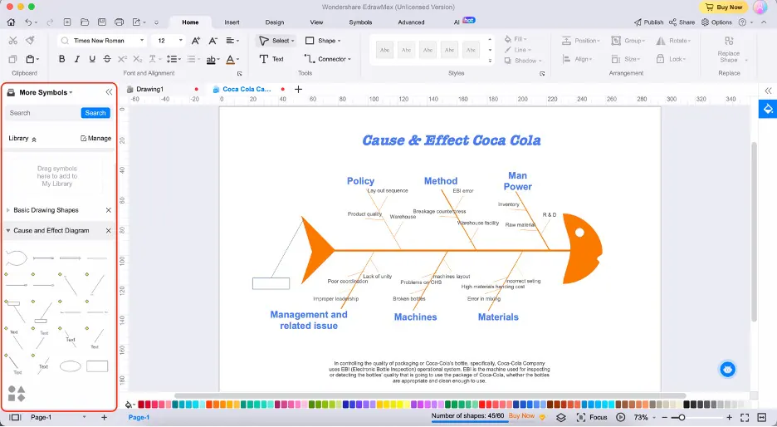
Task: Start presentation with the play icon
Action: click(620, 418)
